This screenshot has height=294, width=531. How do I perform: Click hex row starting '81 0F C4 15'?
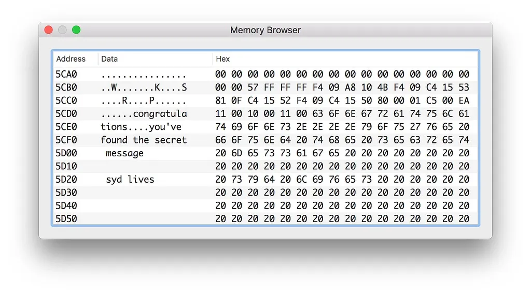342,100
